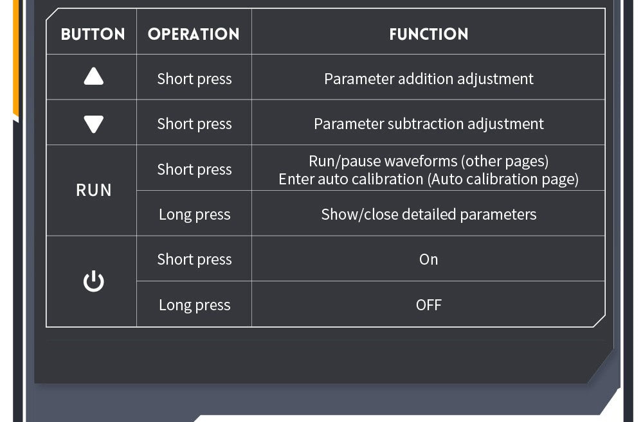Screen dimensions: 643x422
Task: Click Short press in the power row
Action: [x=194, y=259]
